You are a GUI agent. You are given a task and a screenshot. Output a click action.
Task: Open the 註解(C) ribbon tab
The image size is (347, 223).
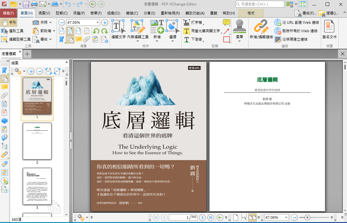(62, 13)
